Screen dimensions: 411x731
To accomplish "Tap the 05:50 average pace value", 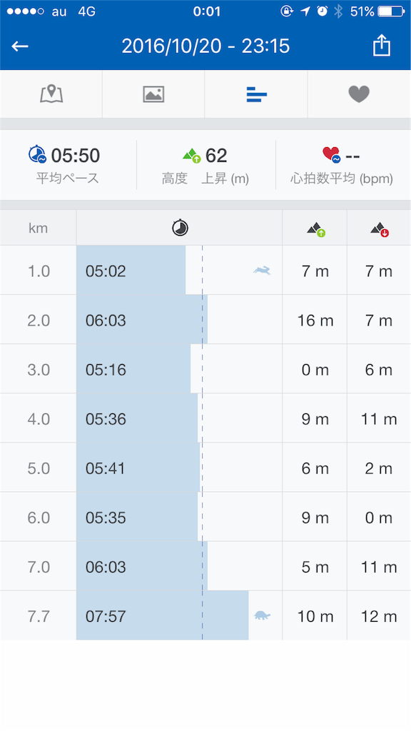I will tap(76, 155).
